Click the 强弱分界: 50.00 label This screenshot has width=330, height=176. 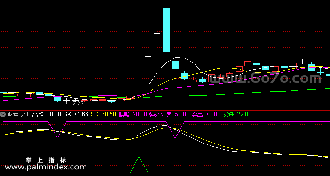pos(169,114)
